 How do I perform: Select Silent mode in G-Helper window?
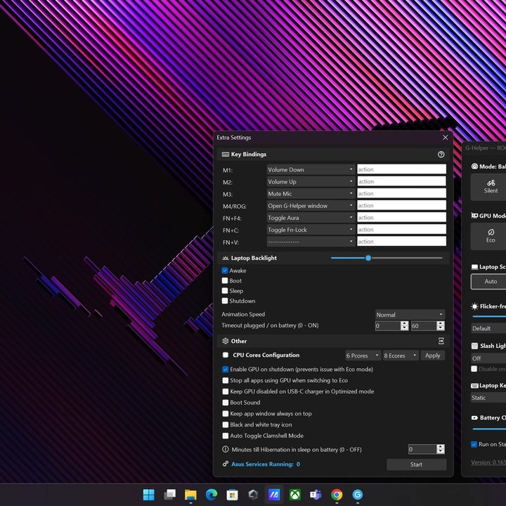click(x=490, y=187)
